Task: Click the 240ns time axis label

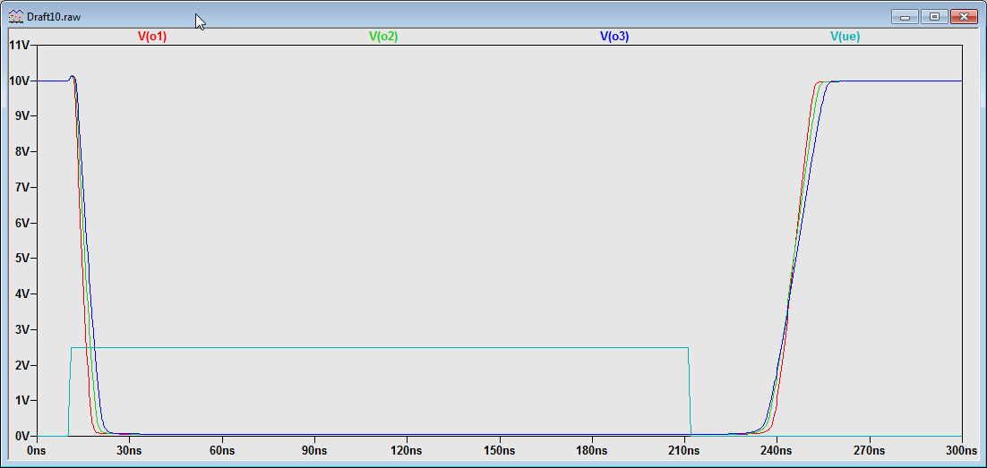Action: tap(777, 451)
